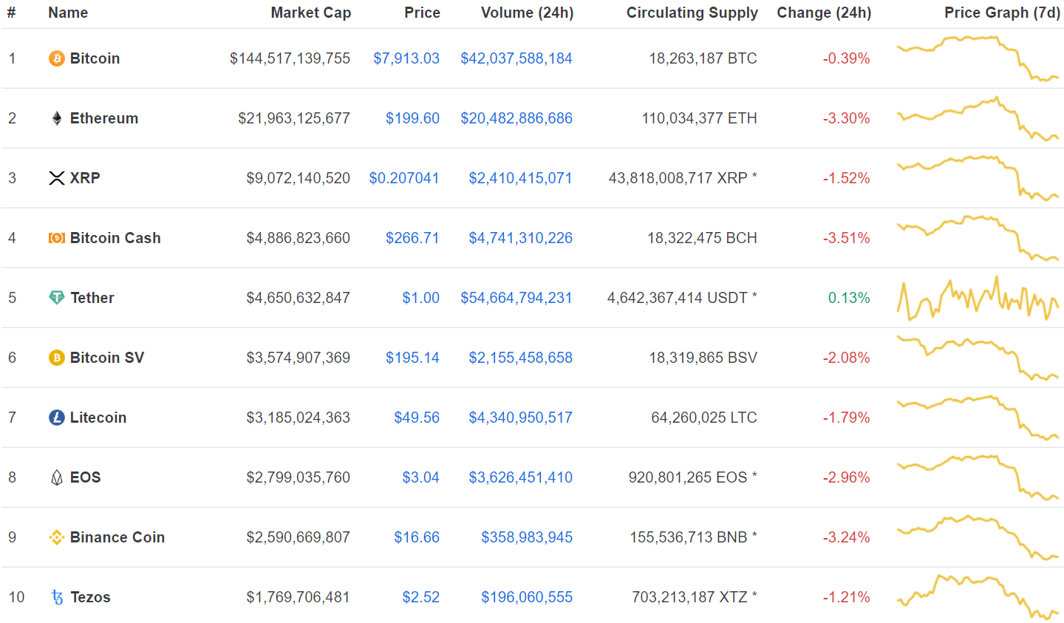Sort by the Price column header
1064x623 pixels.
423,13
